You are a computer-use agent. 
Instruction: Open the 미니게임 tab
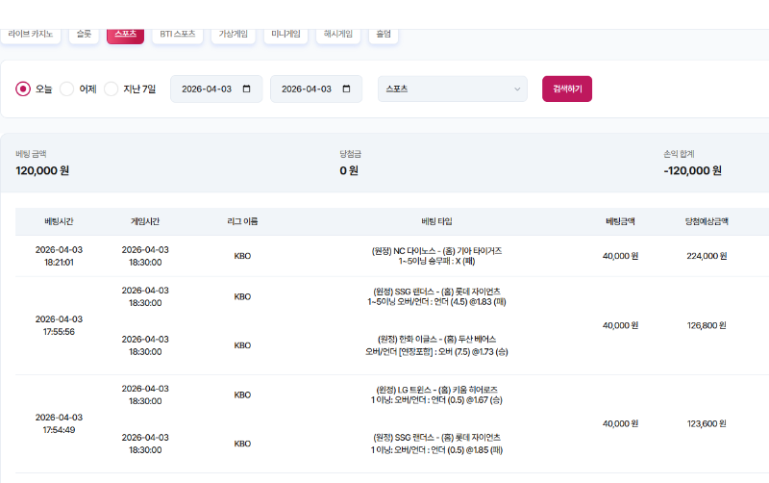pos(286,34)
